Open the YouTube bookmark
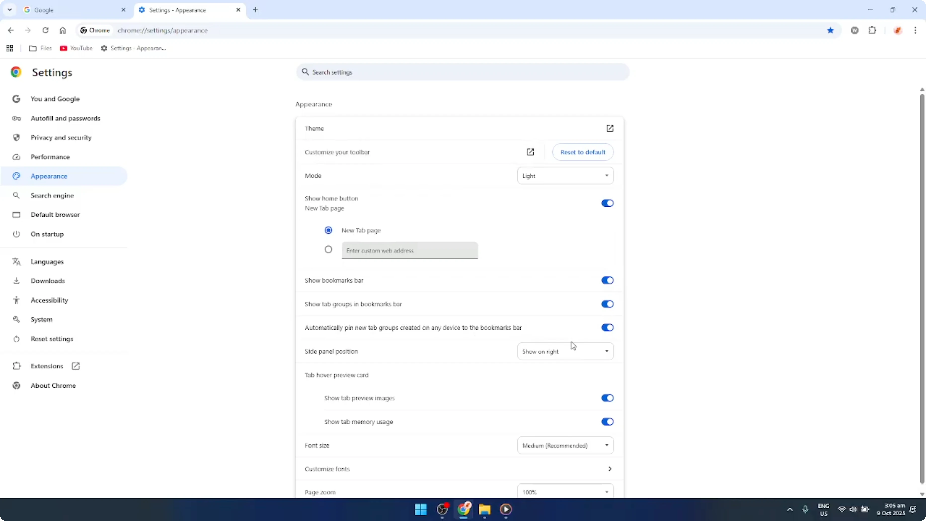926x521 pixels. [76, 48]
